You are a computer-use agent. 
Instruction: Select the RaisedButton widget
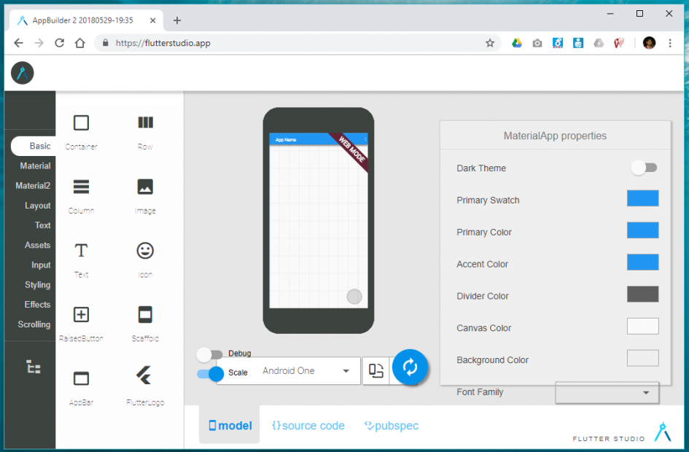80,313
